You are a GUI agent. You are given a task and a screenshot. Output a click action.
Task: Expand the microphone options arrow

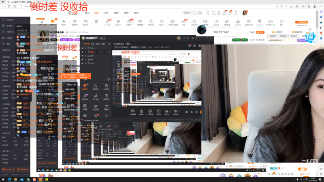tap(170, 112)
